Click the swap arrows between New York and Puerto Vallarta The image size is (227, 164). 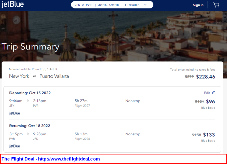point(34,76)
